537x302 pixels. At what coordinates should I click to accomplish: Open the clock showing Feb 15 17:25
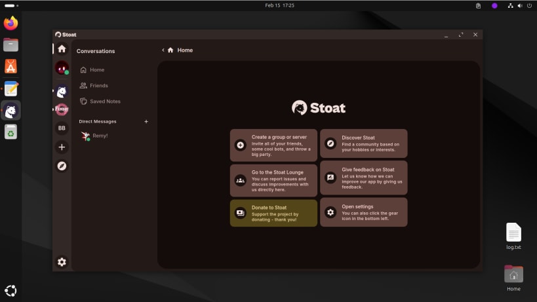(x=279, y=5)
